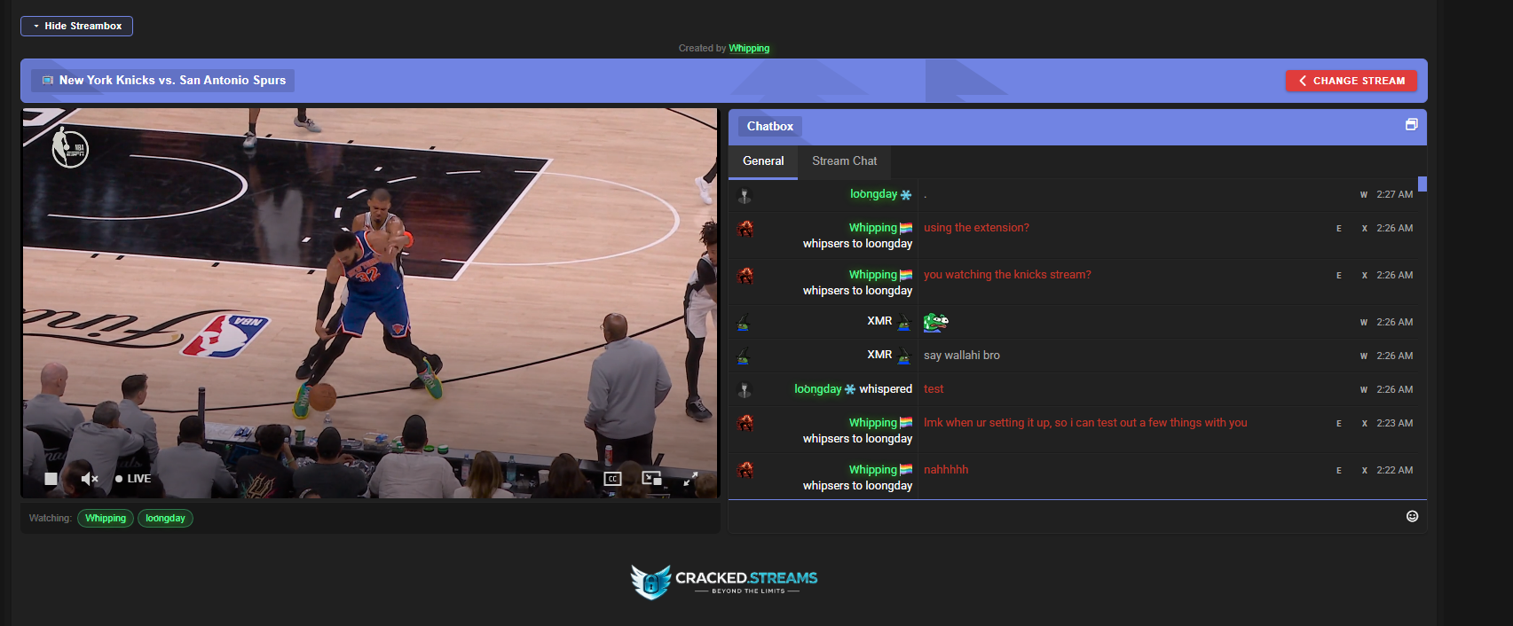Collapse the streambox with Hide Streambox
This screenshot has height=626, width=1513.
(77, 26)
